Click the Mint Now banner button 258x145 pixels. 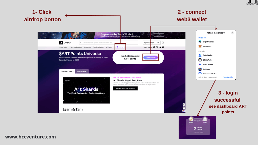coord(159,35)
